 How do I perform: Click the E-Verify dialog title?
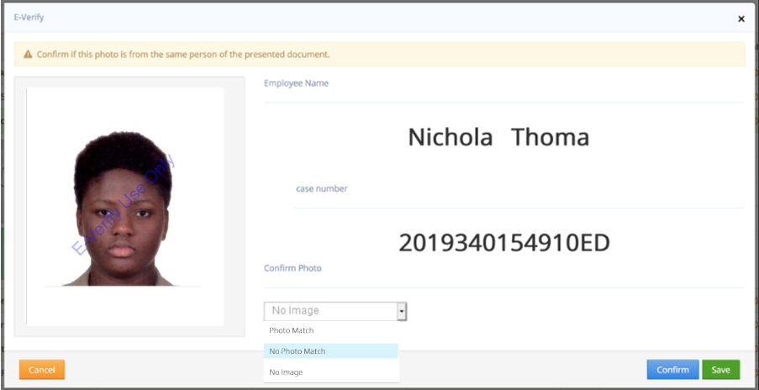coord(29,17)
